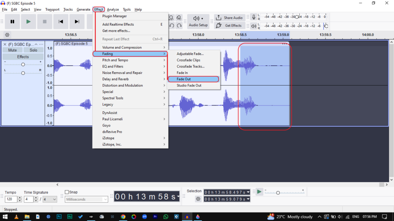The image size is (394, 221).
Task: Click the microphone record meter icon
Action: 254,17
